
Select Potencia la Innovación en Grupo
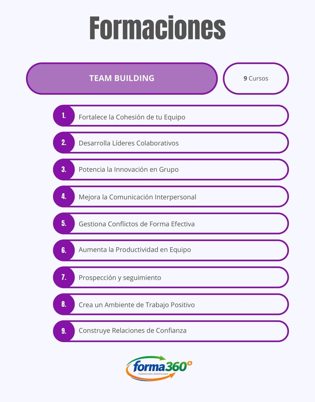click(129, 170)
